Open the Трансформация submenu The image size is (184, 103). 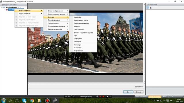click(56, 20)
